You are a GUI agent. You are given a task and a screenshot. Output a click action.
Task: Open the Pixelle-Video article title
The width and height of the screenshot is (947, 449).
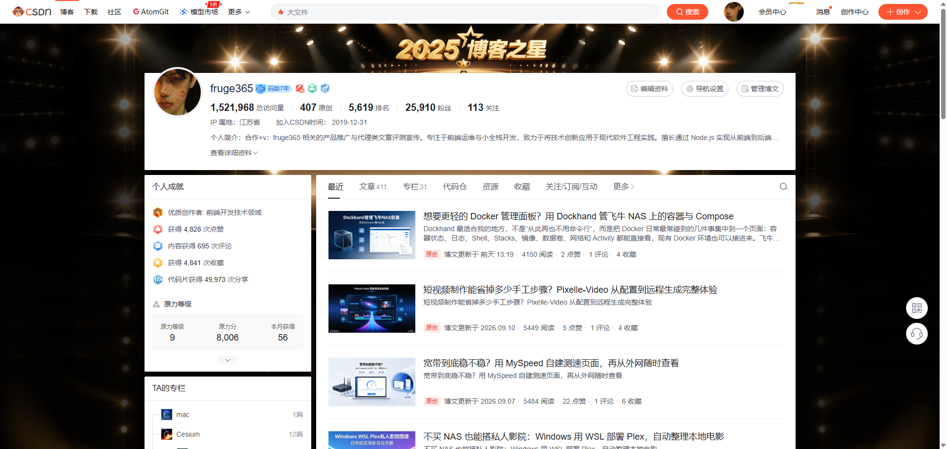pyautogui.click(x=570, y=289)
